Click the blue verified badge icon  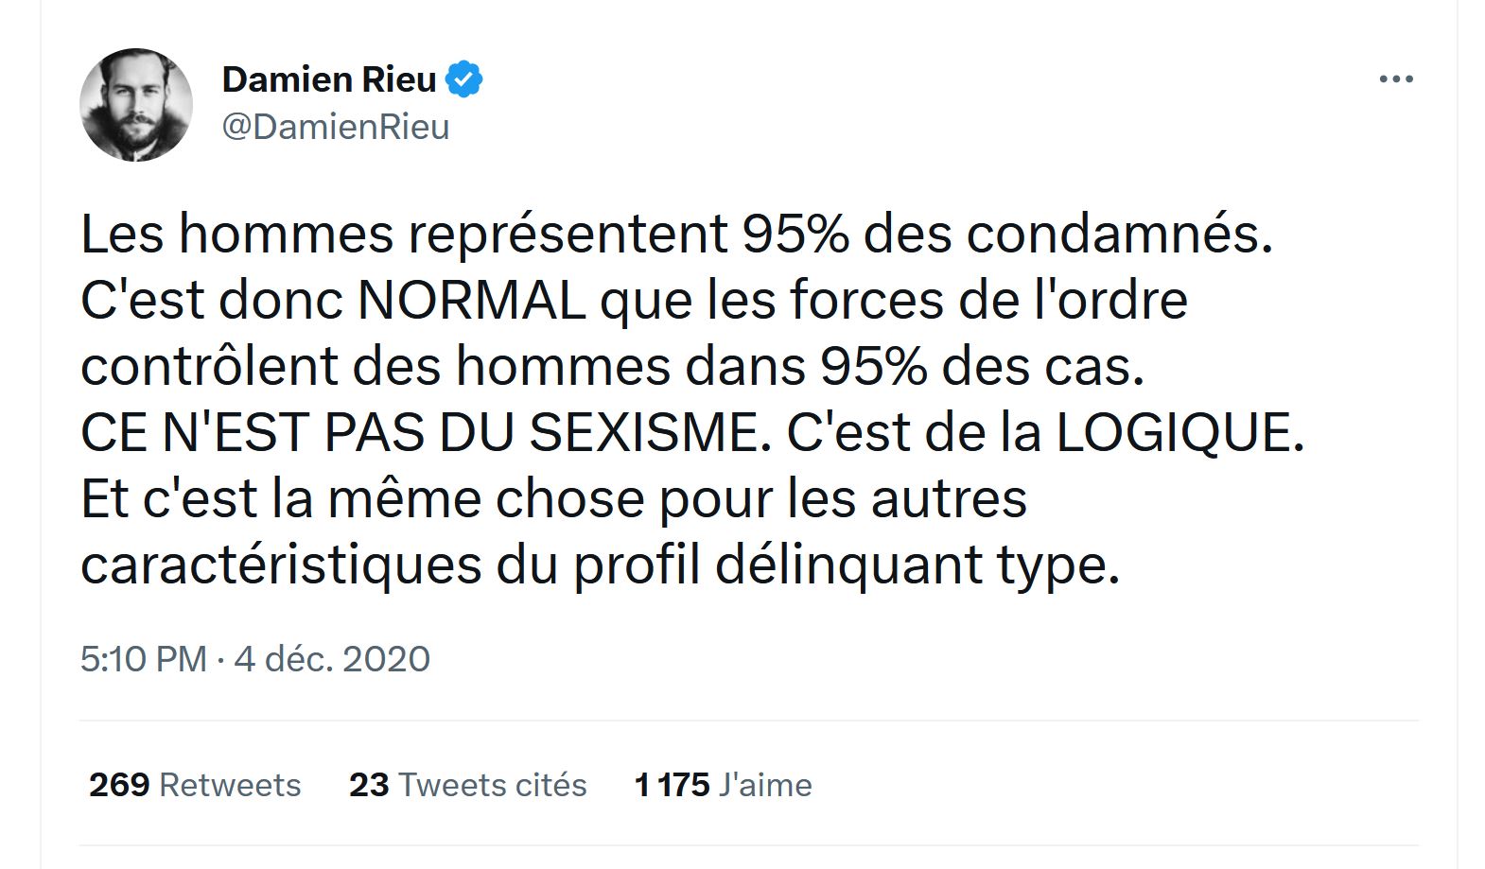[463, 79]
